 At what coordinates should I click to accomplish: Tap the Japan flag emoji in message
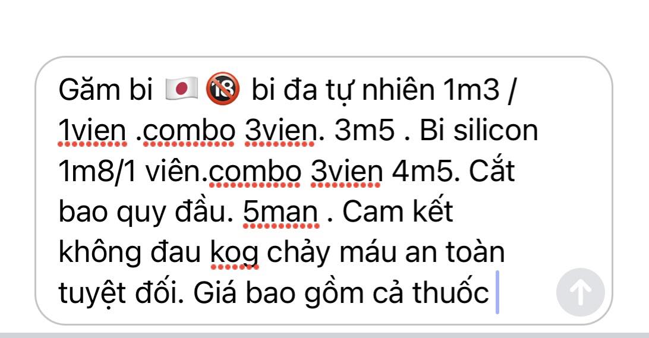pos(181,90)
